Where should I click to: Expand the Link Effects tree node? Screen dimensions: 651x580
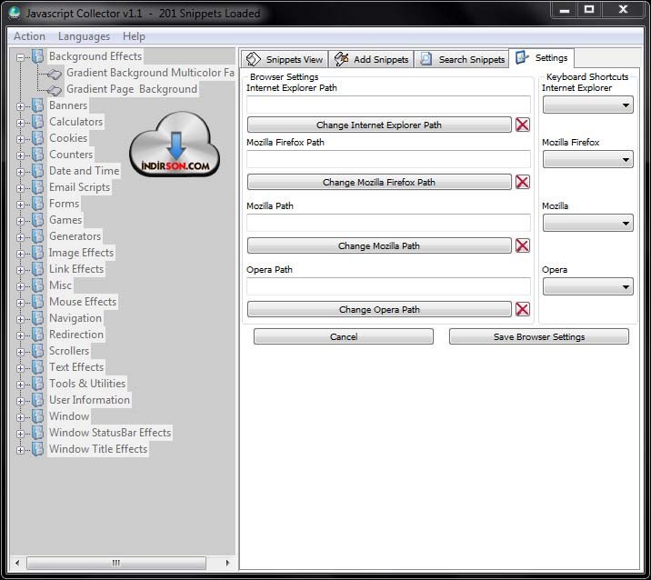[20, 270]
